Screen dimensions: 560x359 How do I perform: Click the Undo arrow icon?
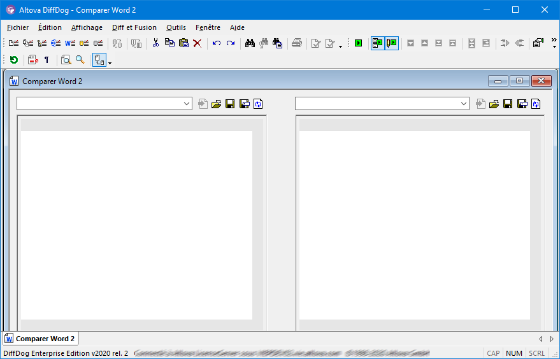point(217,43)
